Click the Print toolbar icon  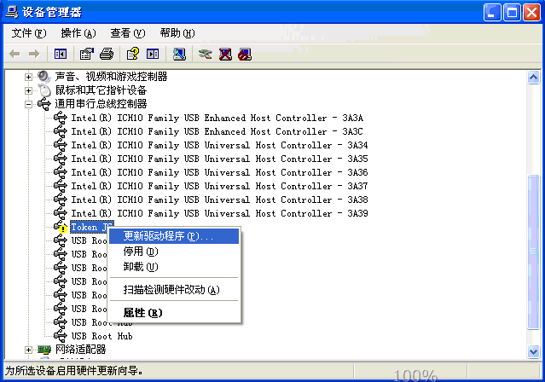(x=106, y=54)
